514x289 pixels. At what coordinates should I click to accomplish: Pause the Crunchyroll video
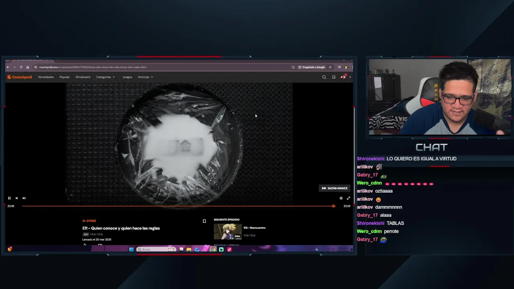tap(9, 198)
